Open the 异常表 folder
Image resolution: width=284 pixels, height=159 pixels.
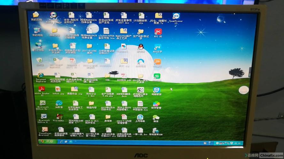(108, 117)
